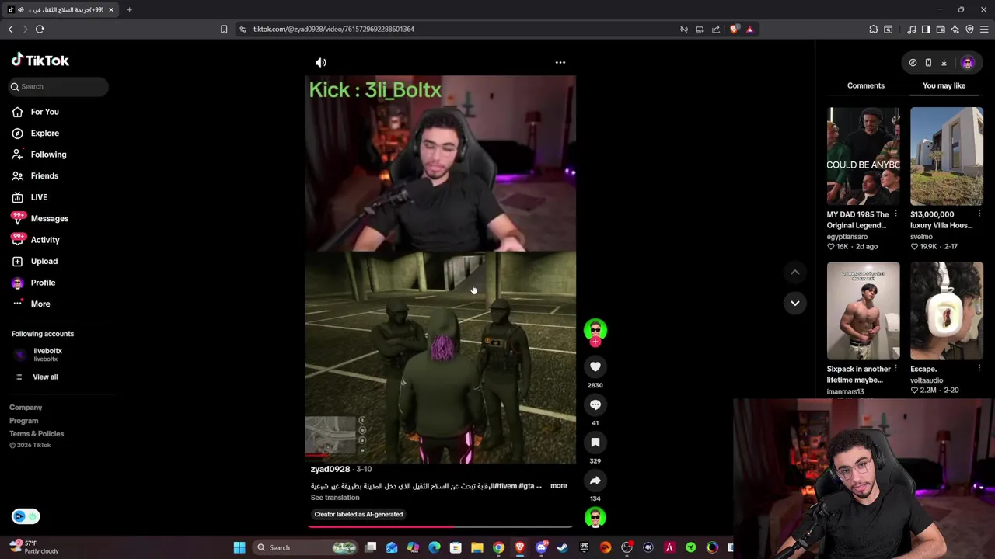
Task: Follow creator via the avatar plus badge
Action: pos(595,342)
